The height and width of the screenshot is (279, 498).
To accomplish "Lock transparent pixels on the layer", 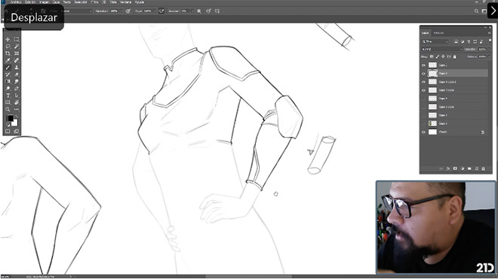I will 432,56.
